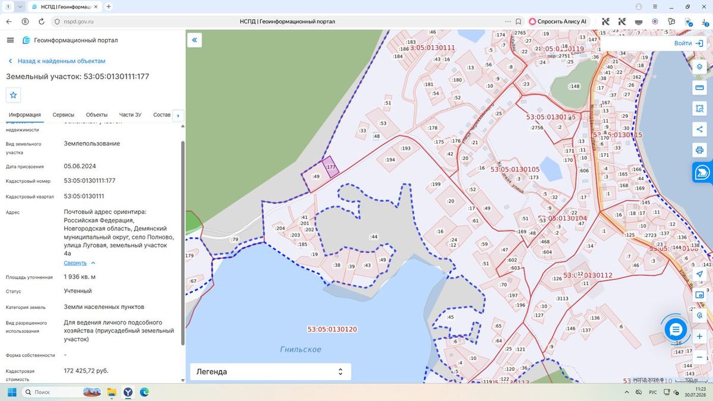Click Спросить Алису AI button

(559, 21)
